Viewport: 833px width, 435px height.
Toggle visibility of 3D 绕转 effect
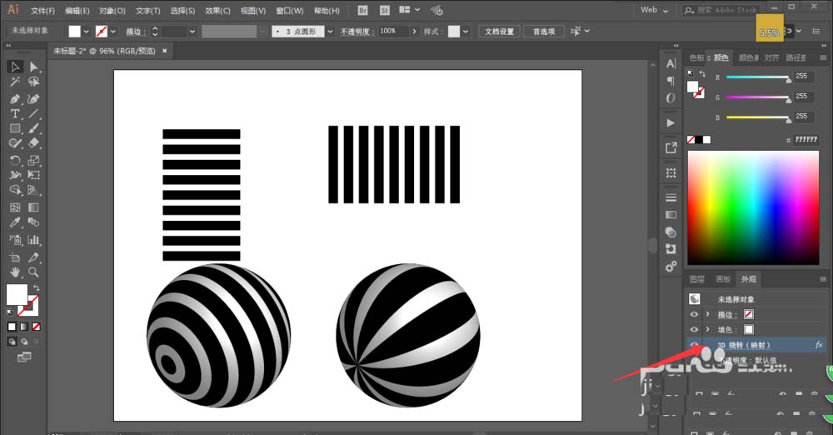[x=694, y=345]
